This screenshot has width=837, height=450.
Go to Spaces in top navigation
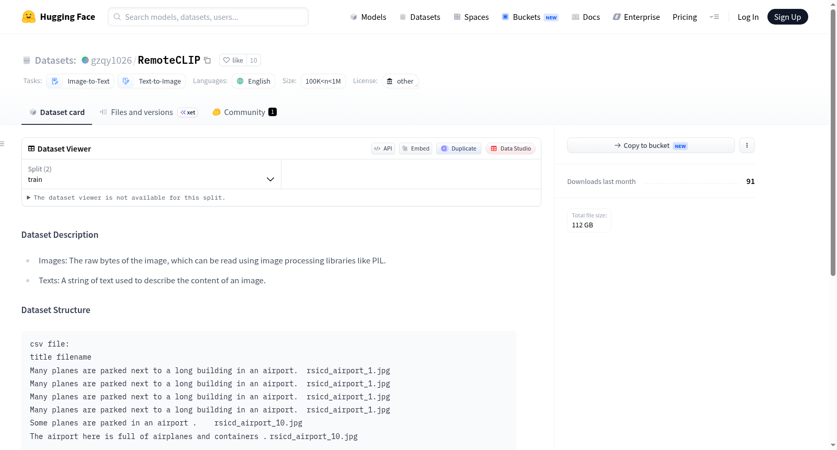[x=471, y=17]
